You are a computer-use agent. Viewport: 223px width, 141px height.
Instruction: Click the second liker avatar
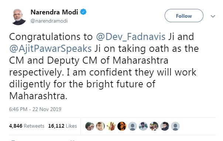(100, 126)
